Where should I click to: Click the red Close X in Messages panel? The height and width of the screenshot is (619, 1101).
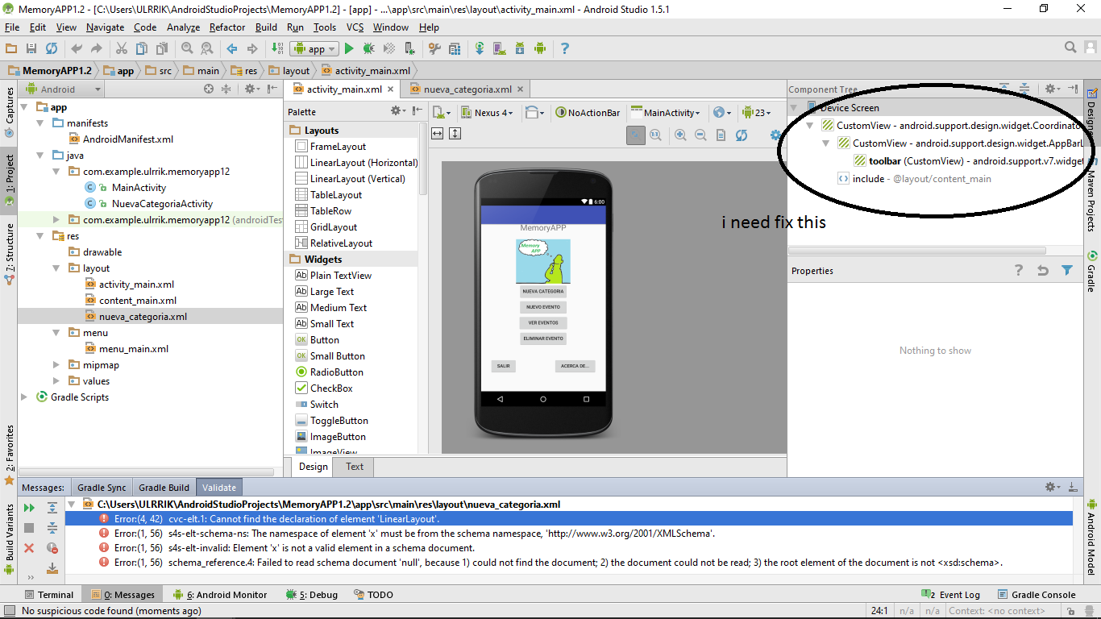tap(29, 548)
